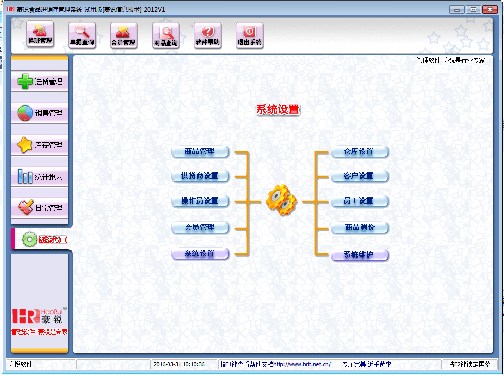Screen dimensions: 504x377
Task: Open the 客户设置 button
Action: click(x=359, y=176)
